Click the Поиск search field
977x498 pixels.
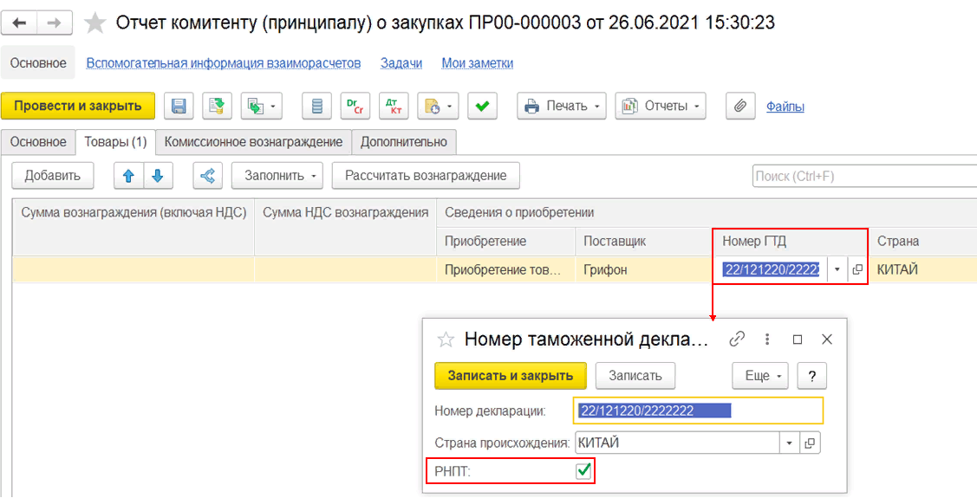coord(863,176)
